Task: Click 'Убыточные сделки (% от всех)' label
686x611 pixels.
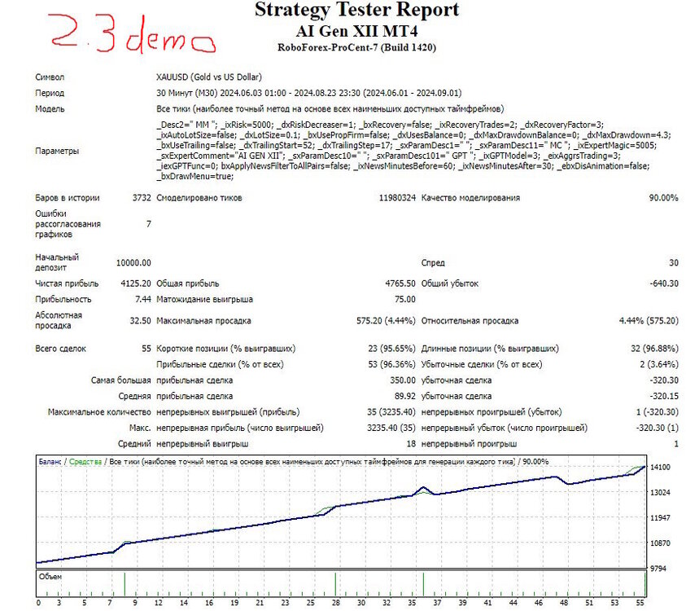Action: coord(482,364)
